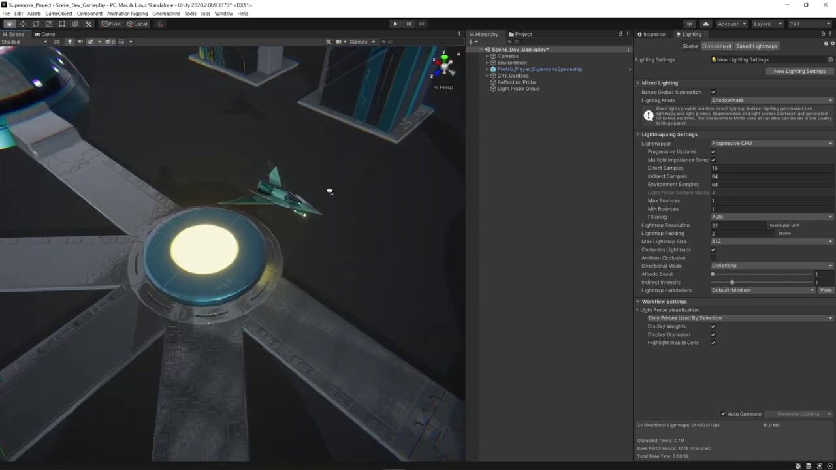Open the Animation Rigging menu
The width and height of the screenshot is (836, 470).
point(127,14)
